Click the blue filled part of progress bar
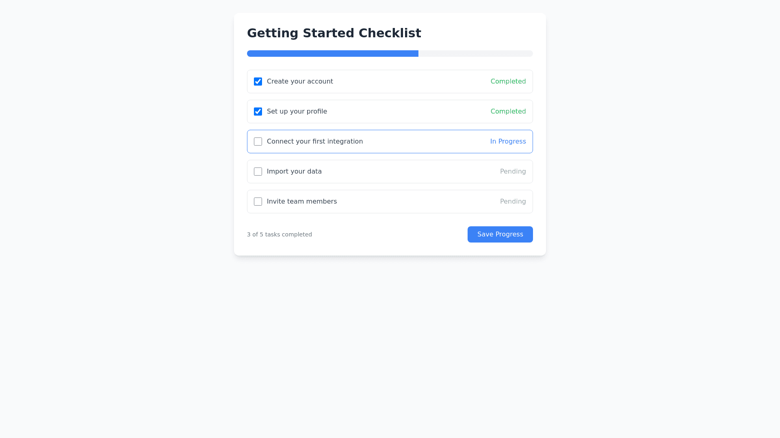Screen dimensions: 780x438 click(332, 54)
